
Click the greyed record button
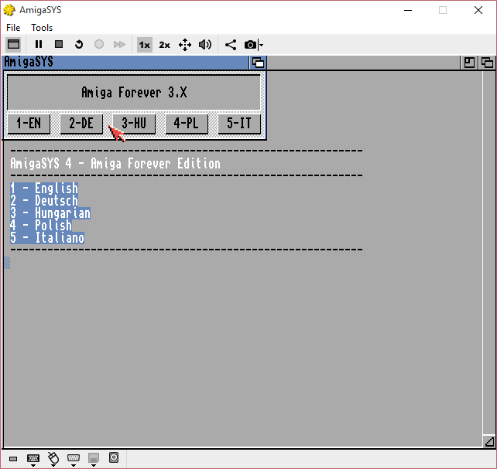click(x=99, y=44)
